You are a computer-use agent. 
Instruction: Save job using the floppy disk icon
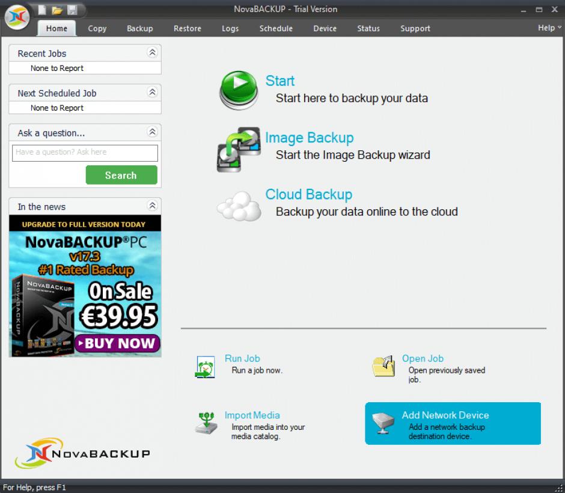[72, 10]
